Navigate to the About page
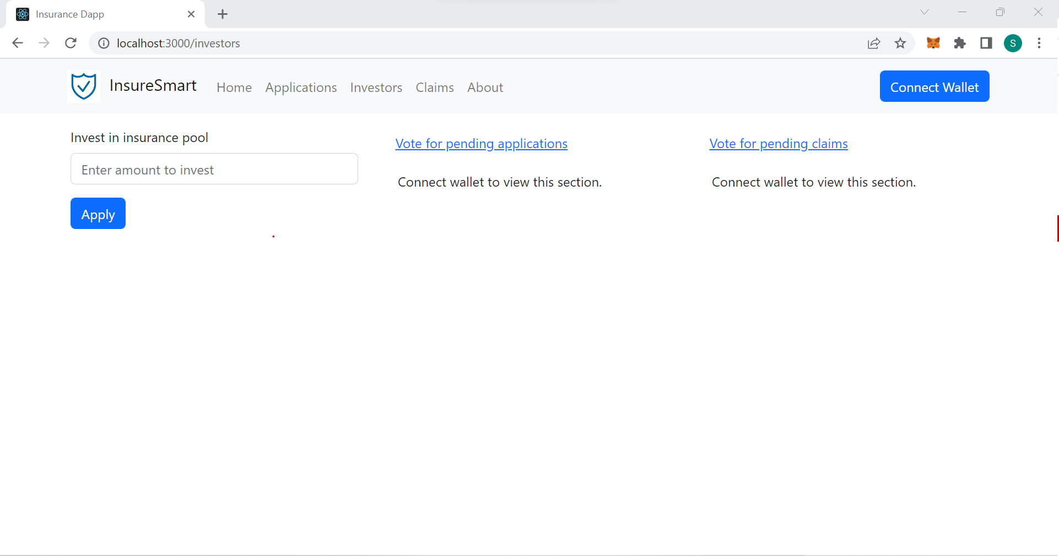This screenshot has height=556, width=1059. pos(485,88)
